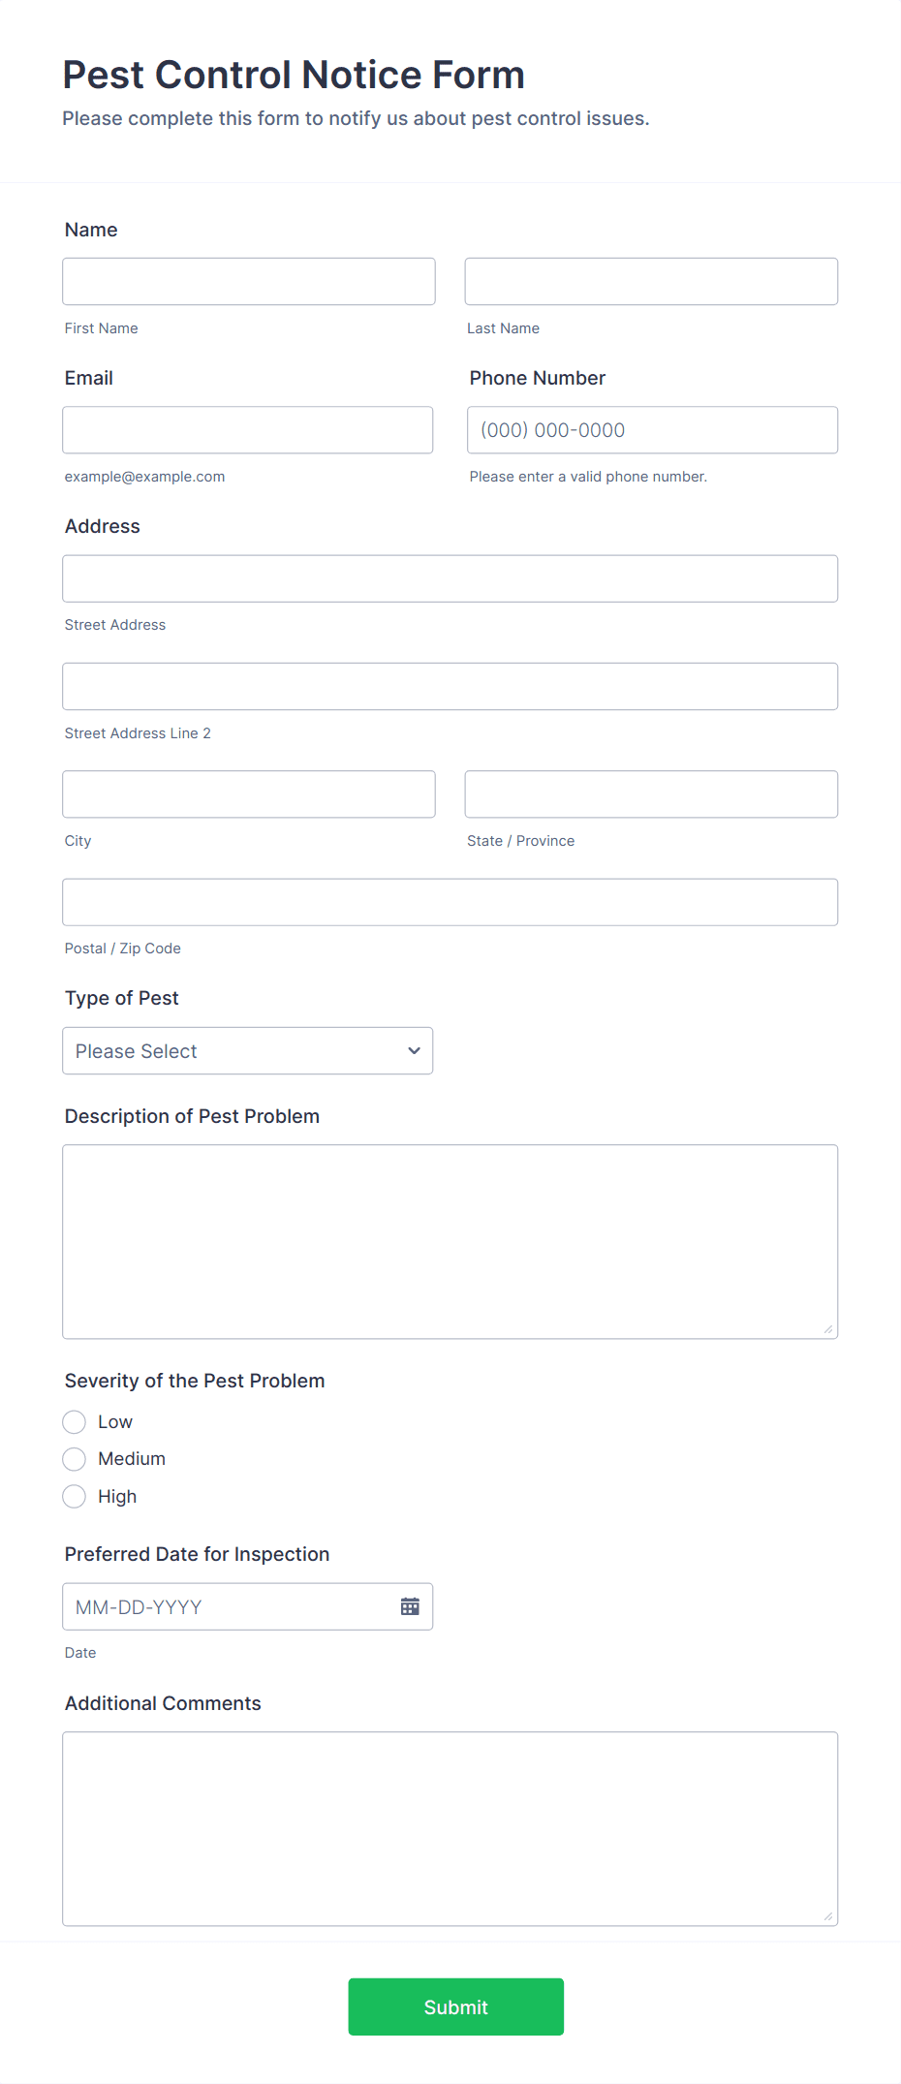Screen dimensions: 901x2084
Task: Click the Street Address field
Action: (x=450, y=577)
